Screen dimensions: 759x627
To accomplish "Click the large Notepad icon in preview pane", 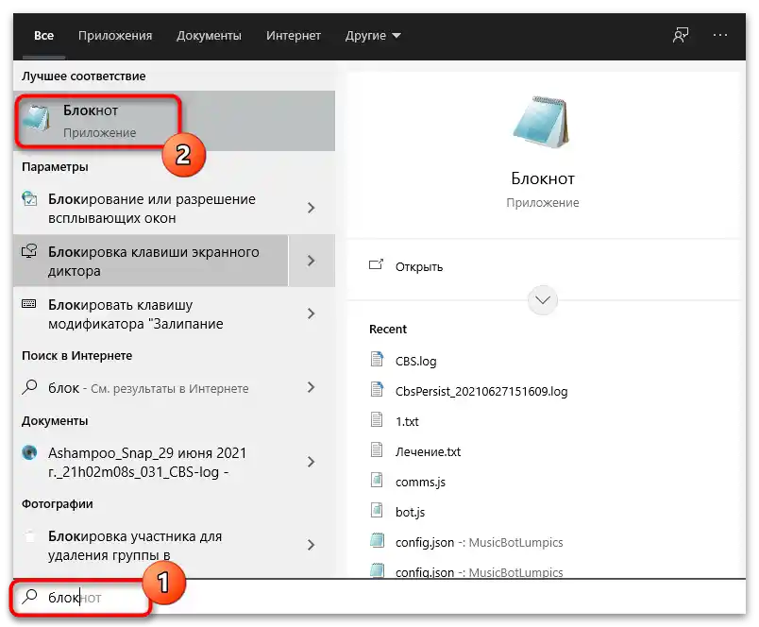I will pos(542,123).
